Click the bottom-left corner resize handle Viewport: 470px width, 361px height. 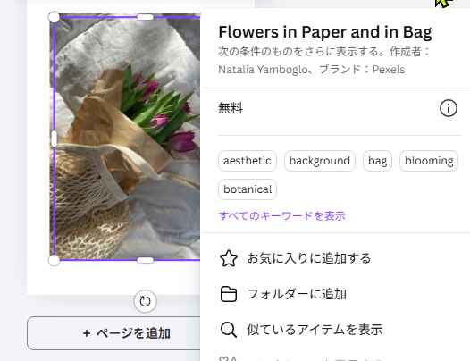[x=54, y=260]
